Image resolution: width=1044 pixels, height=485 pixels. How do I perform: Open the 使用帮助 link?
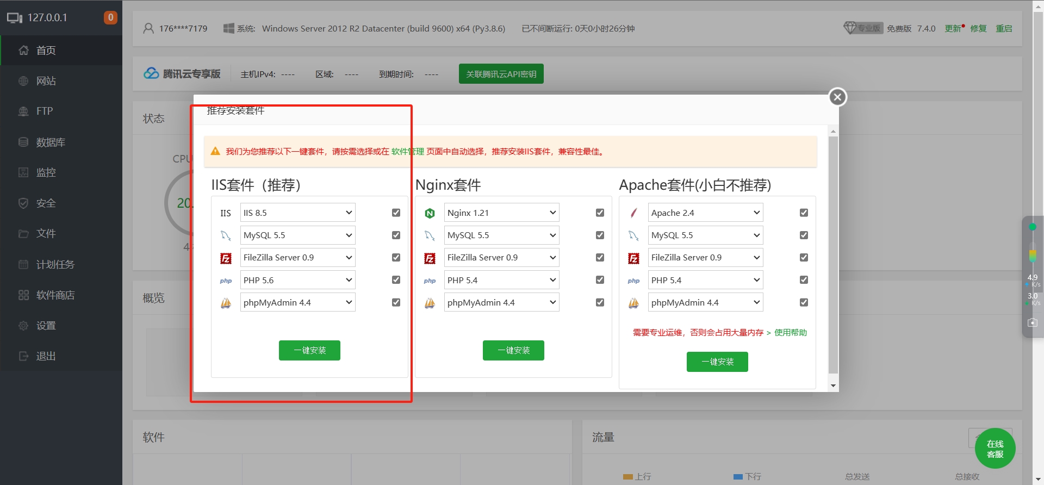pyautogui.click(x=791, y=332)
